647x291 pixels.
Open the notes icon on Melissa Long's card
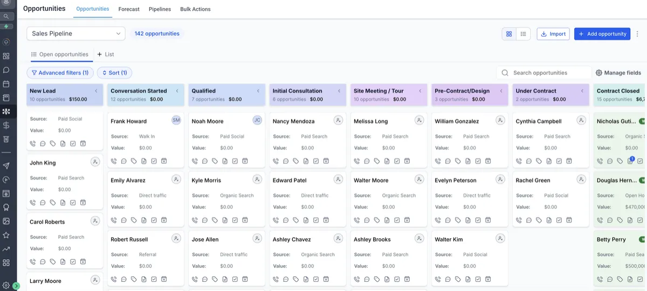pyautogui.click(x=387, y=161)
